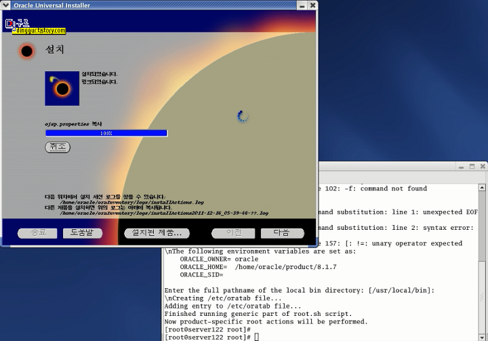Click the 다음 (Next) button
Screen dimensions: 488x341
click(x=282, y=233)
